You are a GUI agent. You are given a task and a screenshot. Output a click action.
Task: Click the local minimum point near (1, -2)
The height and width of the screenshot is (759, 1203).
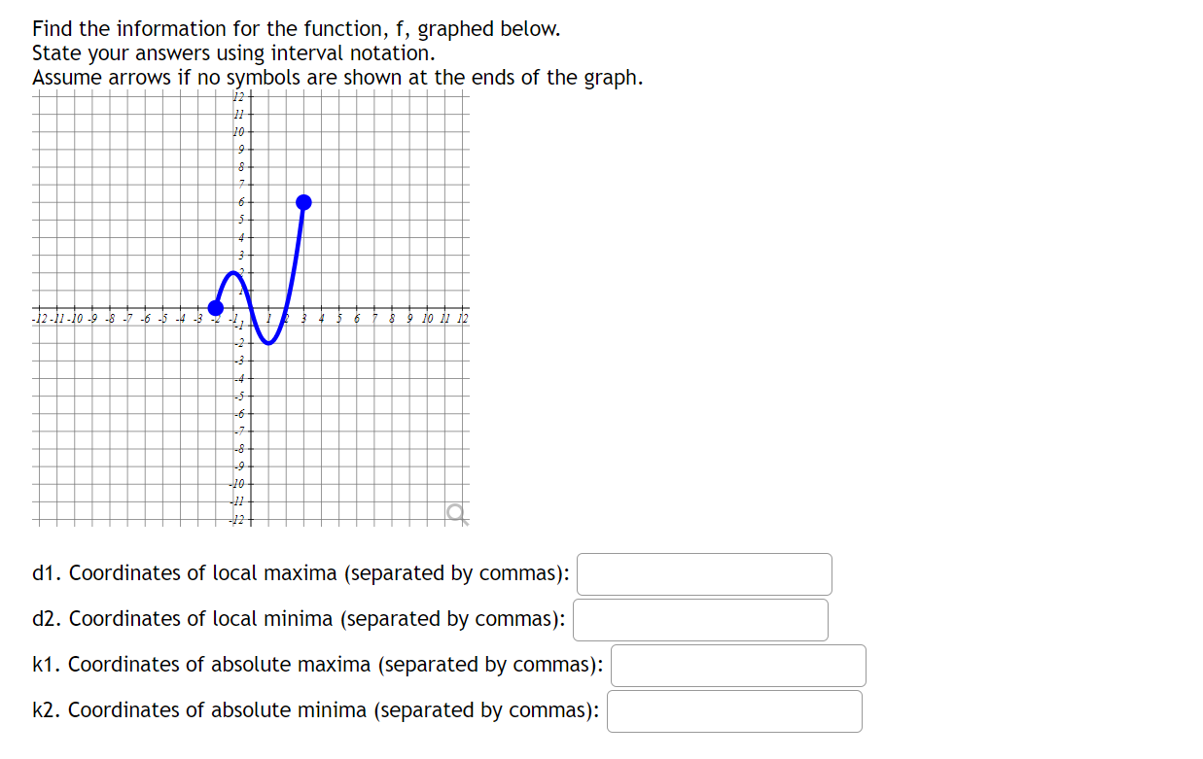click(x=268, y=340)
